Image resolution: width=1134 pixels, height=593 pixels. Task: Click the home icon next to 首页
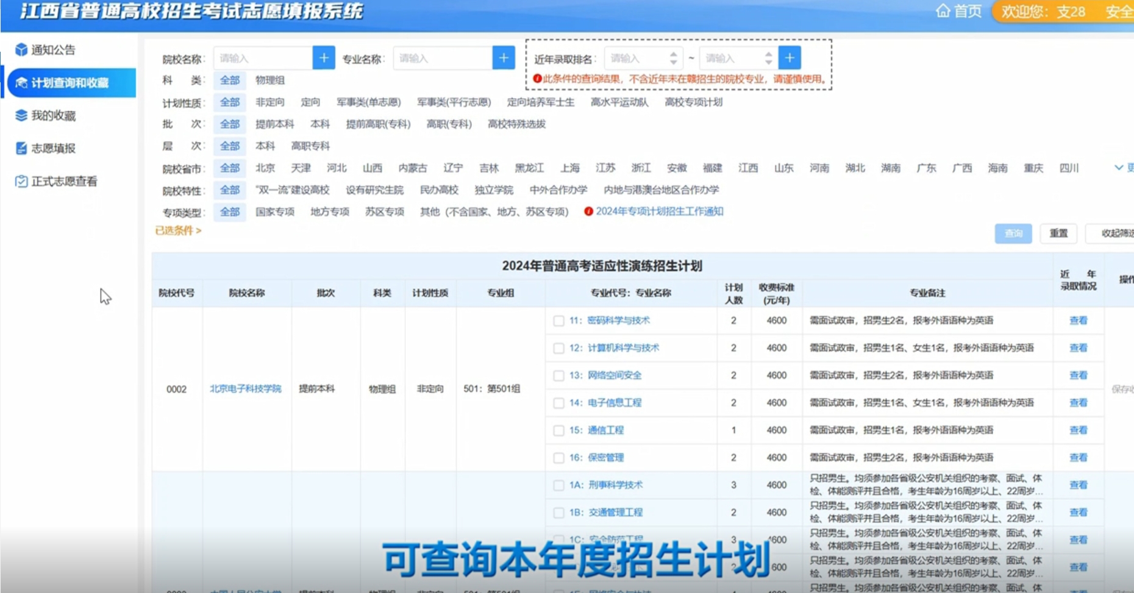click(x=943, y=11)
